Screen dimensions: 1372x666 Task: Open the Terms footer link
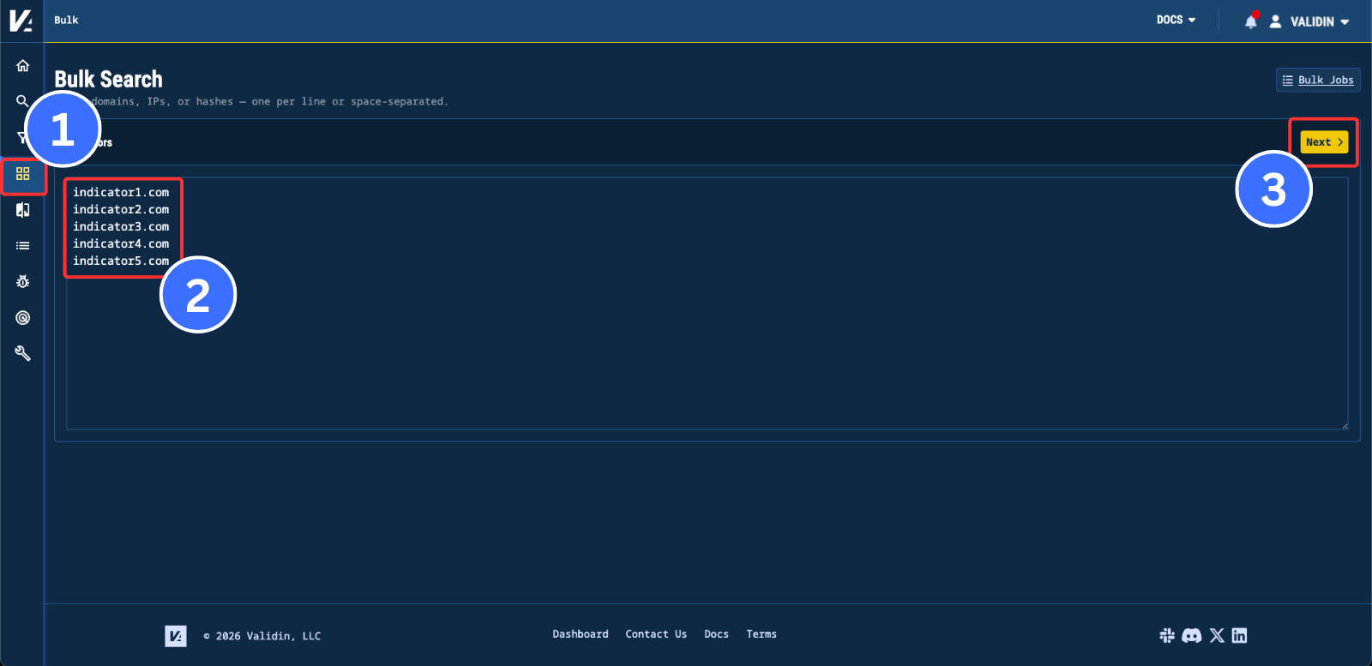(x=761, y=634)
